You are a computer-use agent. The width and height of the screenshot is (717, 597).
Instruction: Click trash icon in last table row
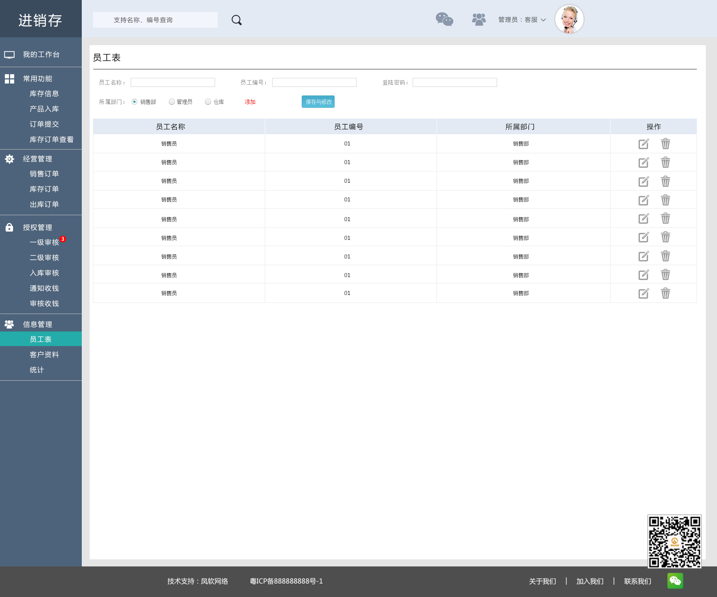tap(665, 293)
